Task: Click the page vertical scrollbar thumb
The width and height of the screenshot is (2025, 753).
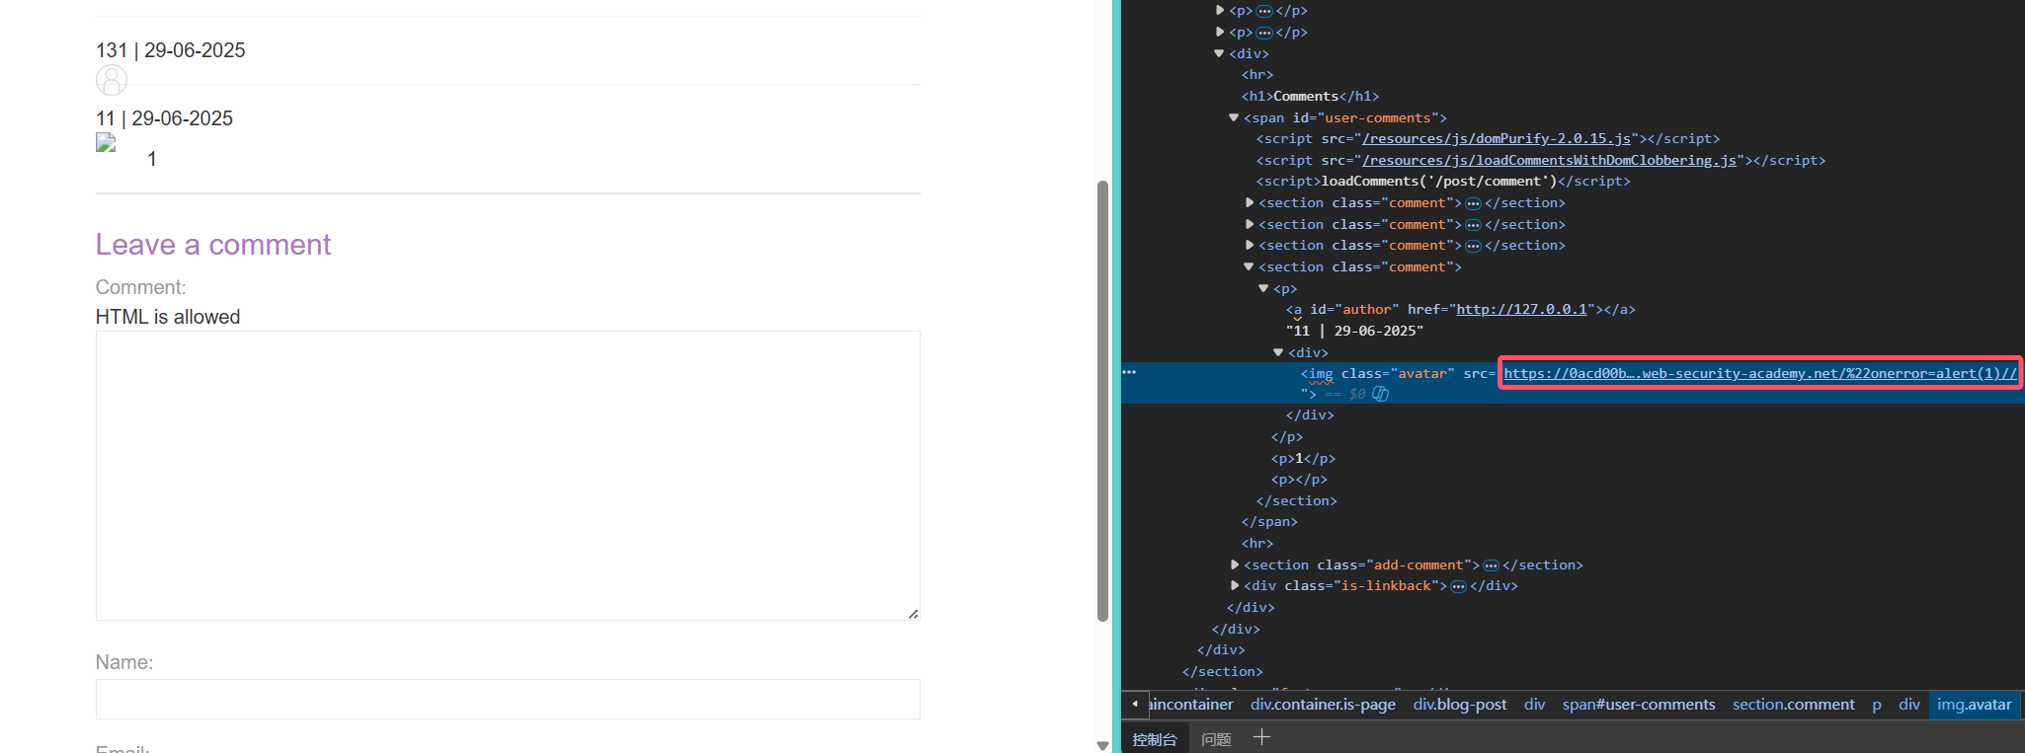Action: 1102,401
